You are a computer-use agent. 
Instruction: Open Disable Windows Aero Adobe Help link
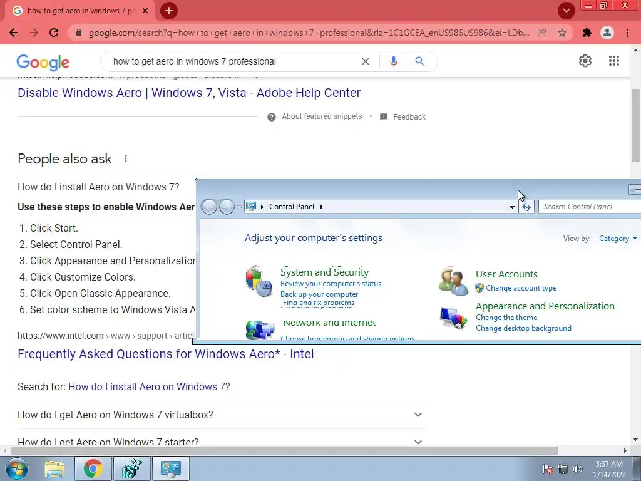coord(189,93)
